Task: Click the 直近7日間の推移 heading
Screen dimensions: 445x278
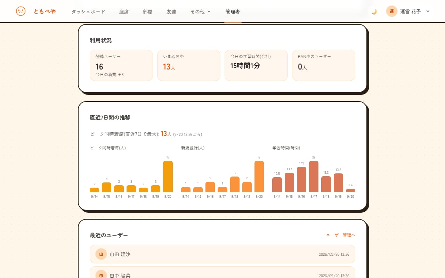Action: pos(110,117)
